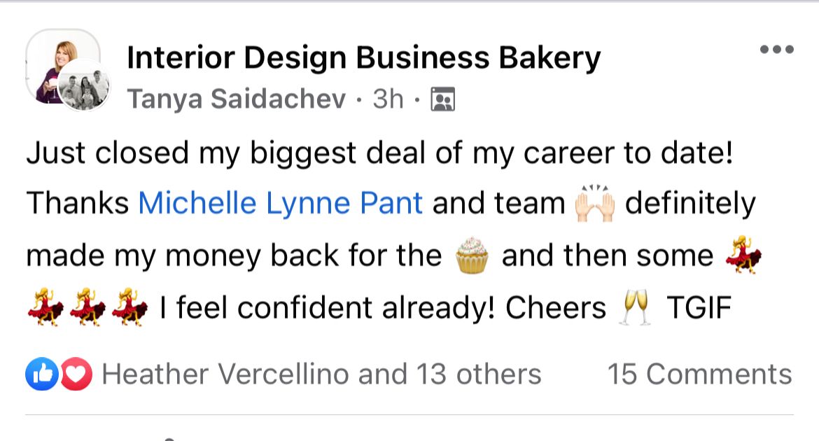819x441 pixels.
Task: Click the clinking champagne glasses emoji
Action: (636, 309)
